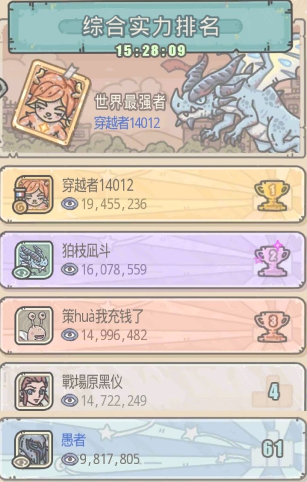Click the eye icon beside 14,722,249
Image resolution: width=307 pixels, height=482 pixels.
[x=70, y=400]
